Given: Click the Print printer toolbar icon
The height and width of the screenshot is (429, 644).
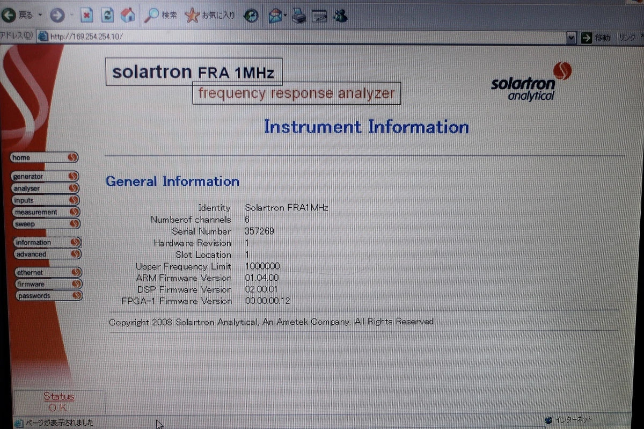Looking at the screenshot, I should [x=298, y=17].
